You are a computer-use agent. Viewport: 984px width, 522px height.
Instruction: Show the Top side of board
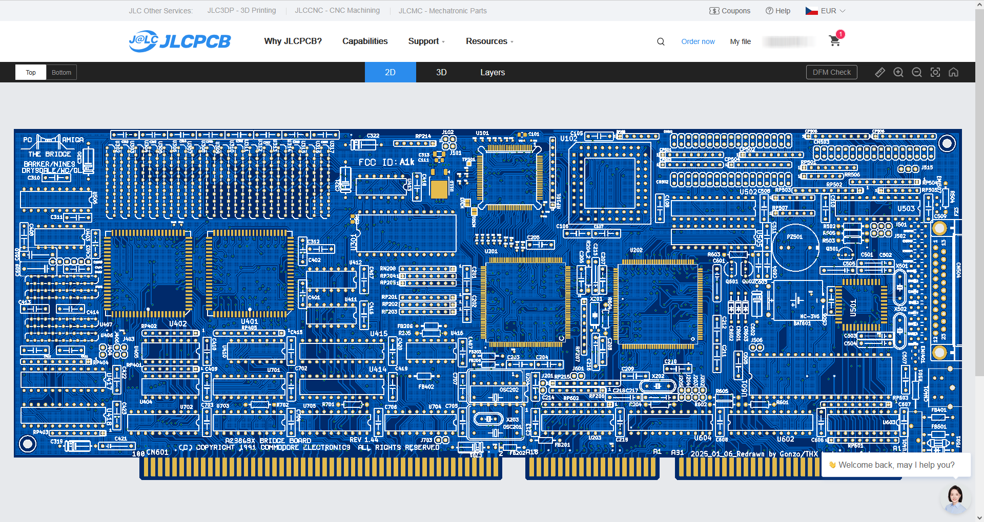[x=31, y=72]
